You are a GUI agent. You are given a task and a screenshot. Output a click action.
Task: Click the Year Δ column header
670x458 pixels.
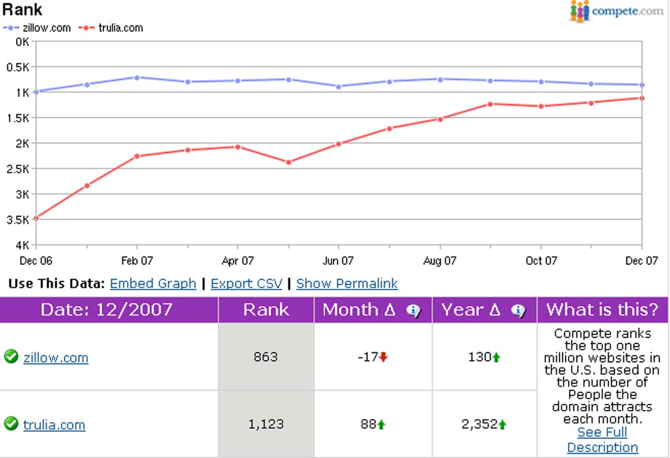click(484, 310)
